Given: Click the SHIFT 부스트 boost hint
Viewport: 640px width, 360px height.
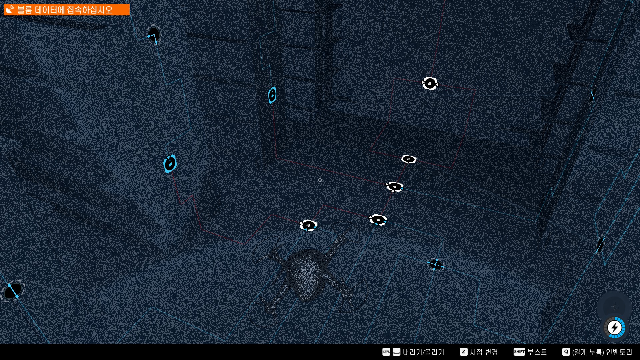Looking at the screenshot, I should click(x=530, y=352).
